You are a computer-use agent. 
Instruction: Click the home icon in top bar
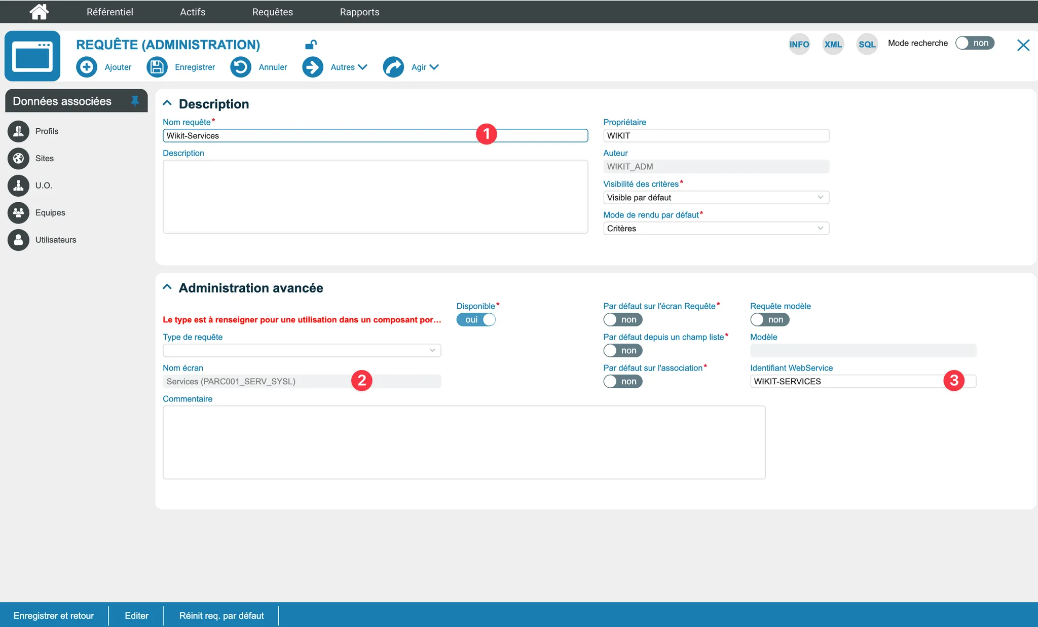click(x=39, y=11)
